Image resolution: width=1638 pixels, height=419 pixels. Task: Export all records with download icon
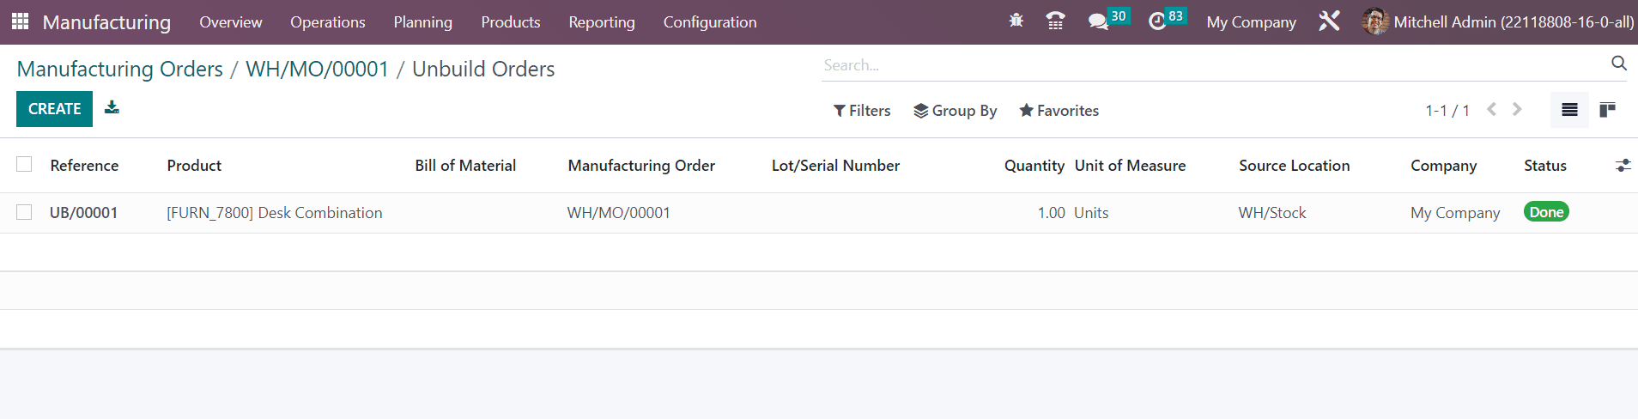[112, 107]
